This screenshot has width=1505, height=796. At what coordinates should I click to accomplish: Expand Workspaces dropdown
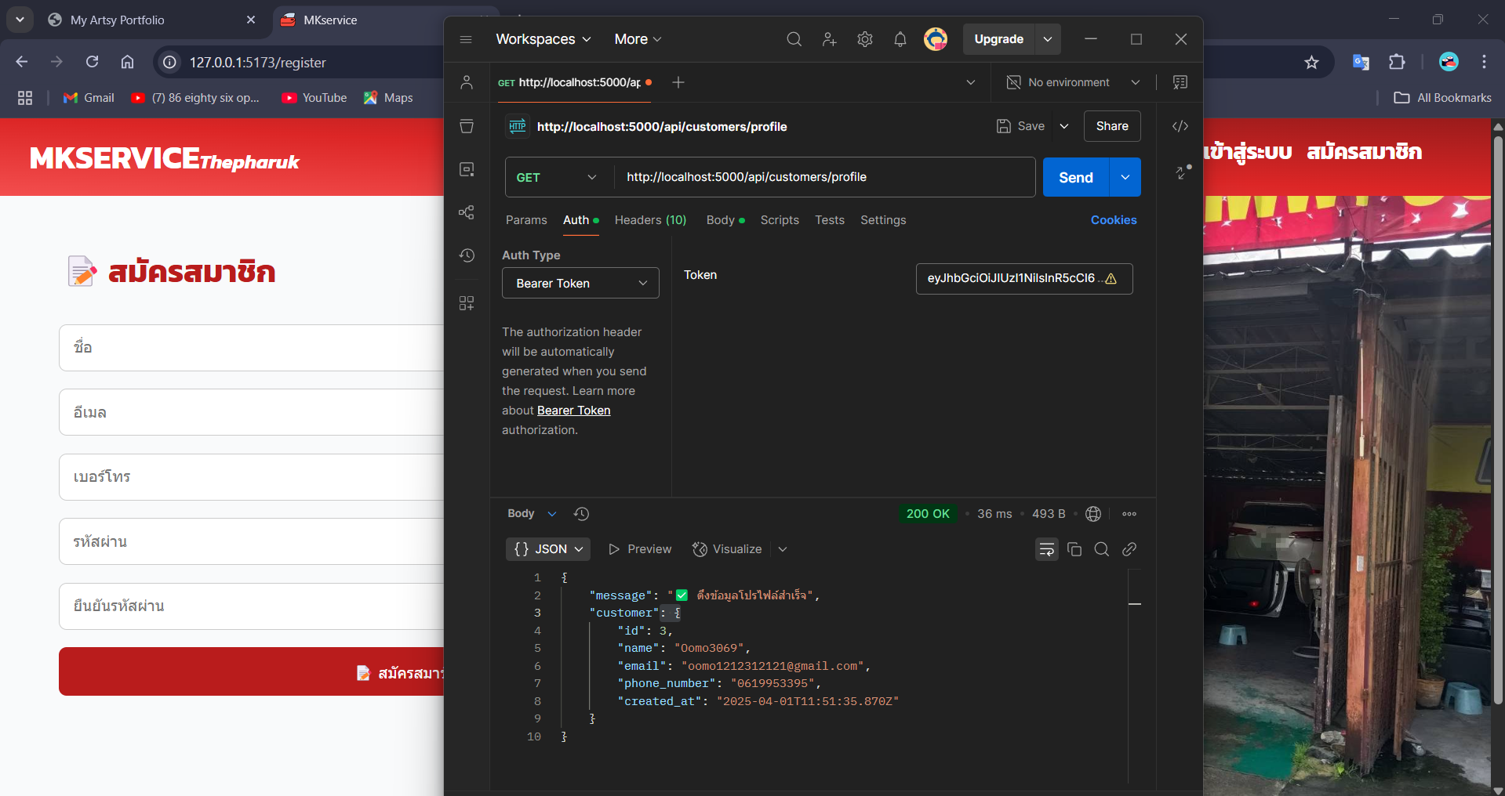[x=543, y=39]
